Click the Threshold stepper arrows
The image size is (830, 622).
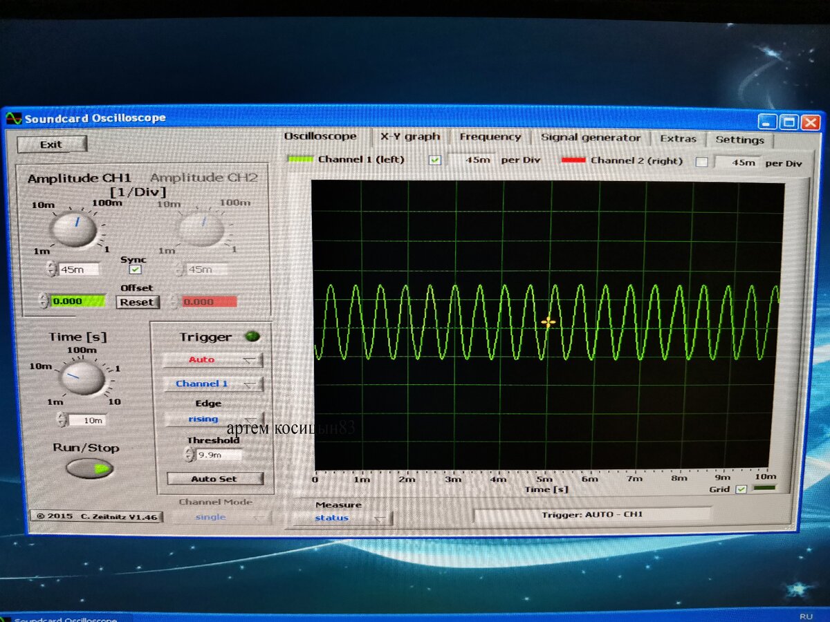(189, 455)
